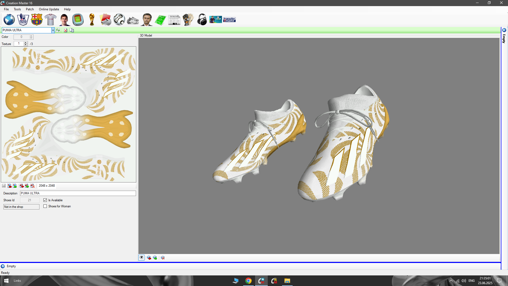This screenshot has width=508, height=286.
Task: Click the Shoes Id field showing 21
Action: pos(30,200)
